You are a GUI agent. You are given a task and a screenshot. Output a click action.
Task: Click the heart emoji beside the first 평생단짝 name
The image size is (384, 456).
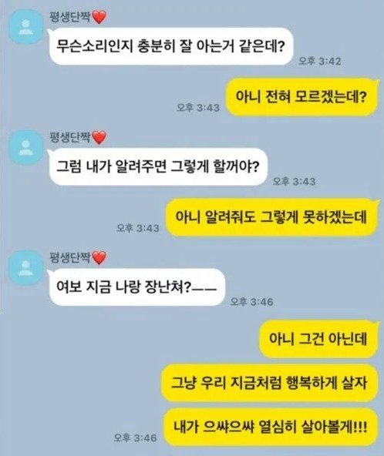[99, 17]
